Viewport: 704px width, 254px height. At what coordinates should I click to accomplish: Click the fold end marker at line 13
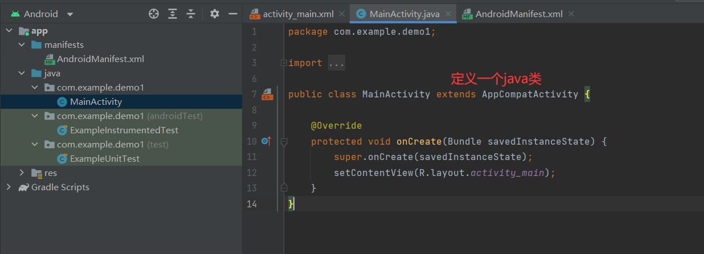click(284, 187)
